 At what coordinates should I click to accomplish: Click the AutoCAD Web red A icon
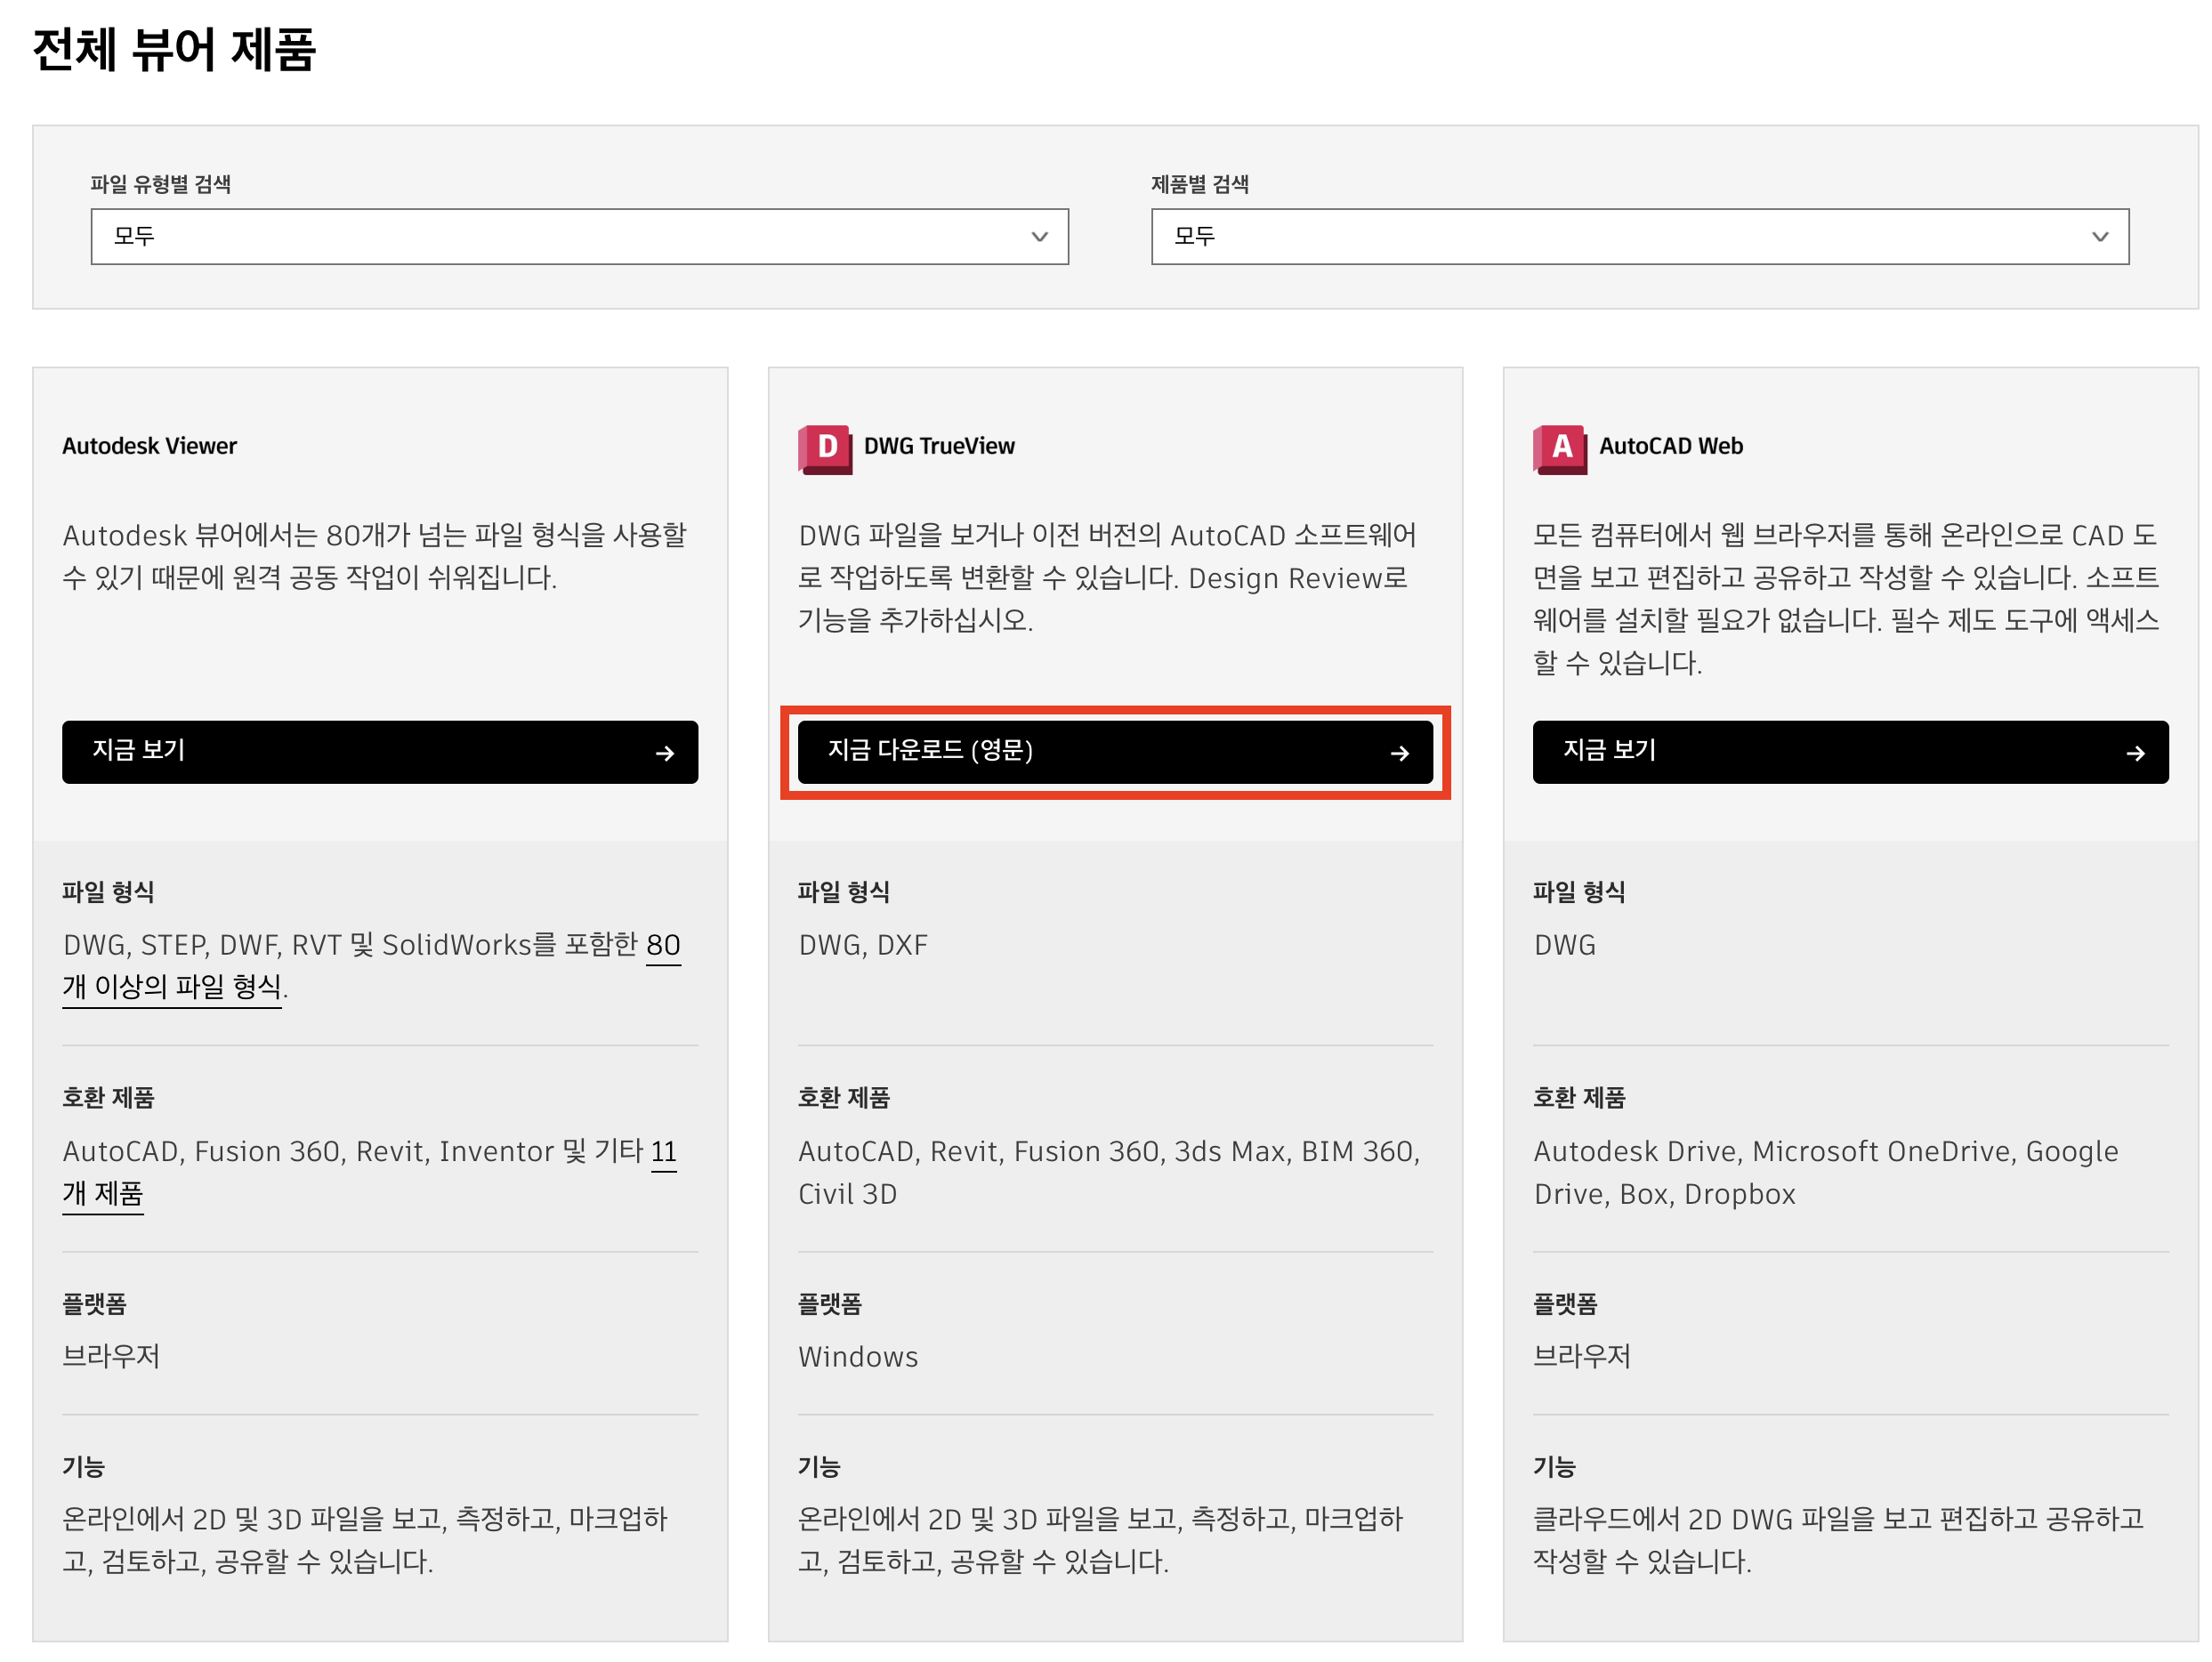pos(1560,448)
